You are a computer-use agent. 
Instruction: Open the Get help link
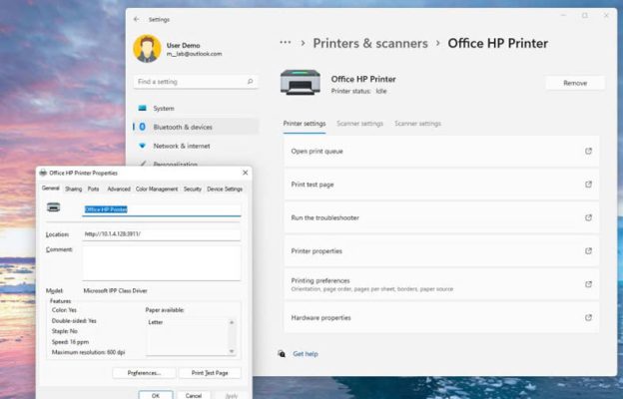(x=306, y=354)
